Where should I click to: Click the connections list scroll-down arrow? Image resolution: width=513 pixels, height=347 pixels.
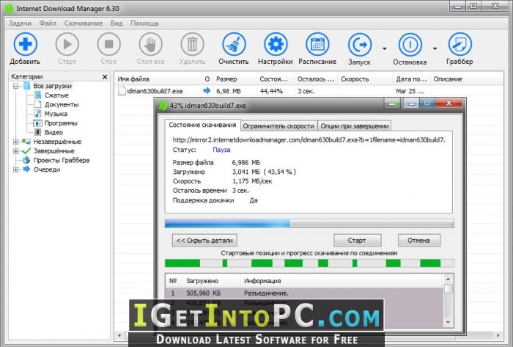449,323
